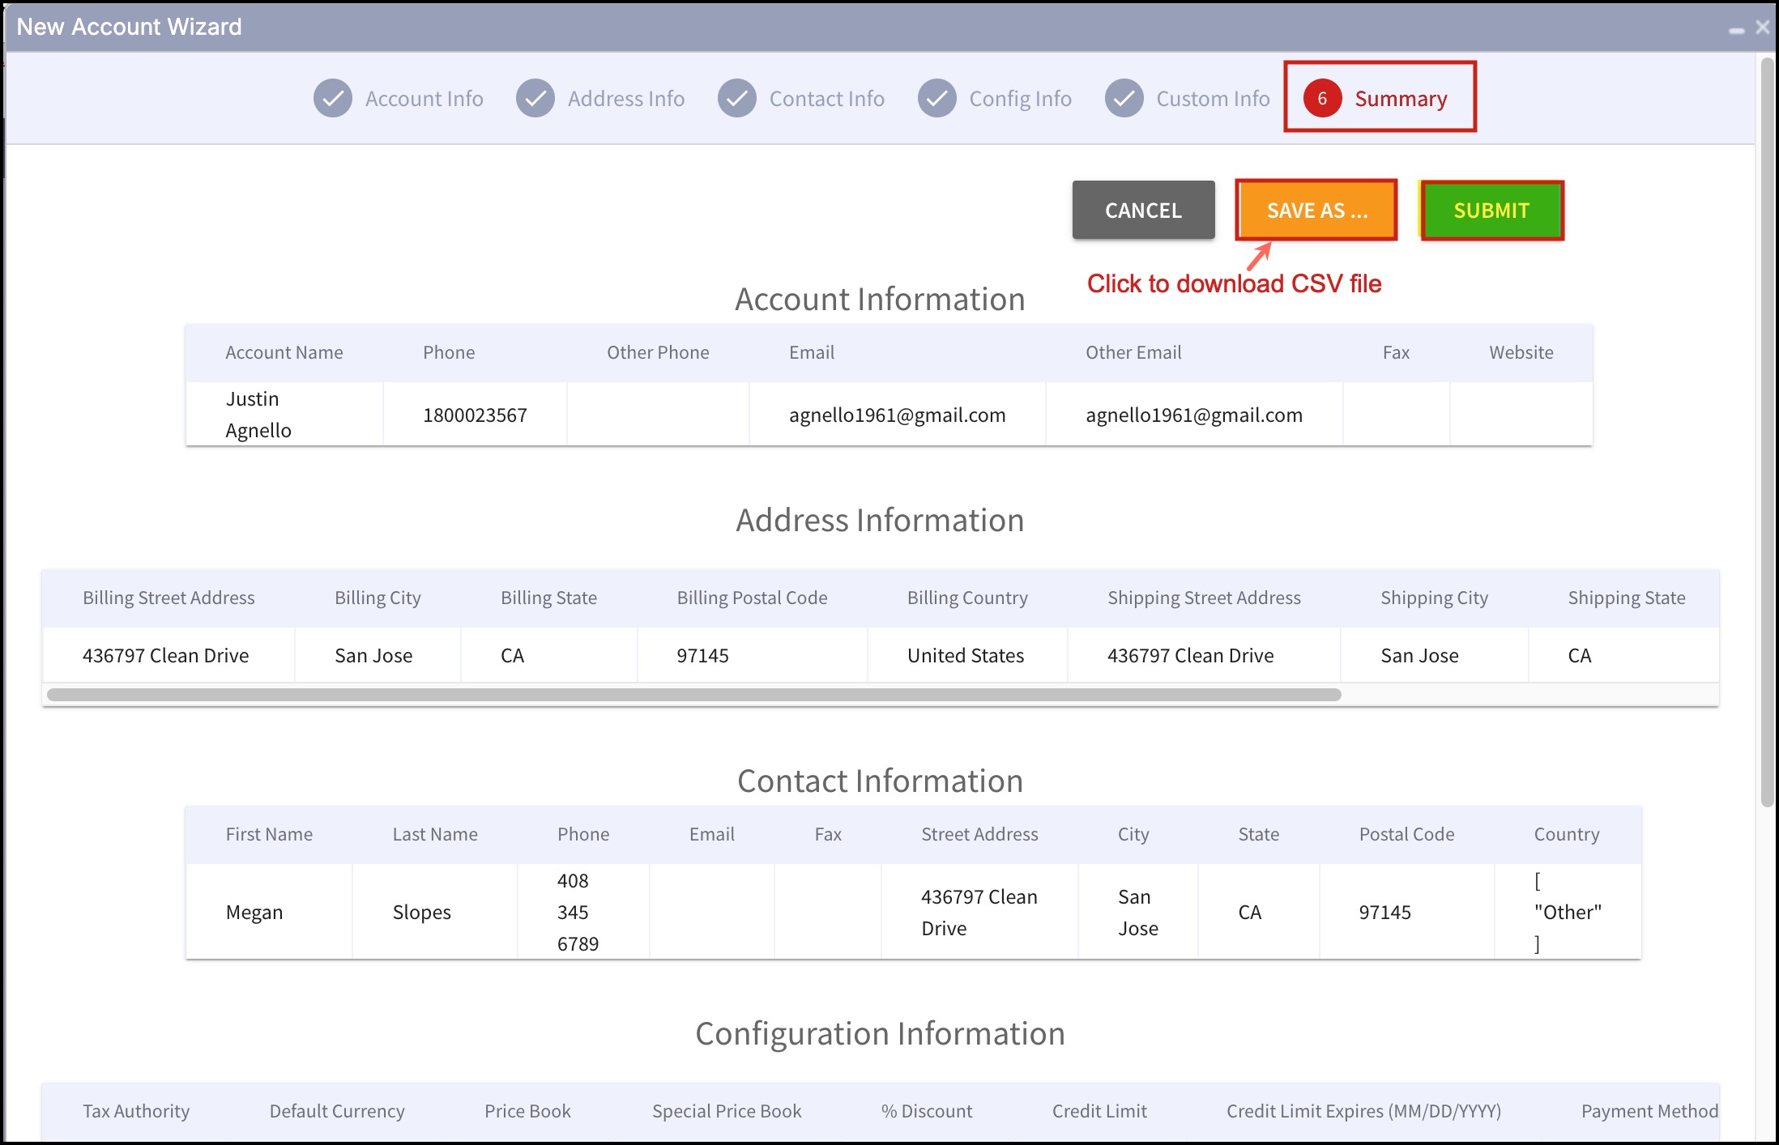Click the Config Info step checkmark icon
This screenshot has height=1145, width=1779.
tap(937, 99)
